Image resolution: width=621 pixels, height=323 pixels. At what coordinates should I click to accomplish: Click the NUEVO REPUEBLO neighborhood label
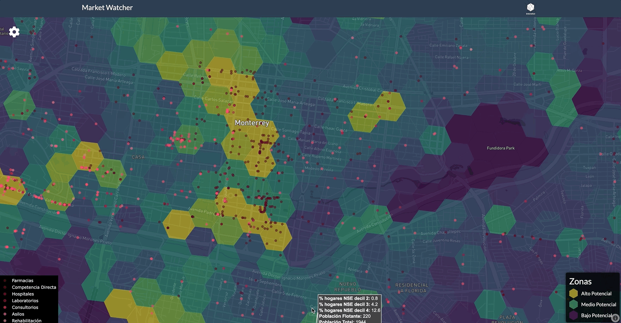click(x=348, y=287)
